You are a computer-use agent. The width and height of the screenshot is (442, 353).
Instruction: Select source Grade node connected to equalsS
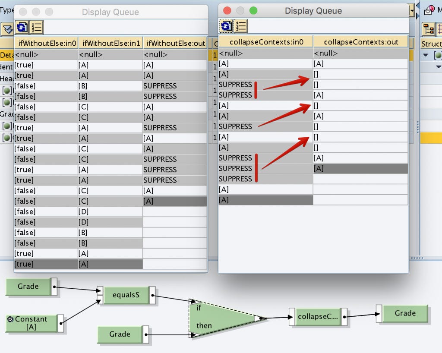pos(28,287)
